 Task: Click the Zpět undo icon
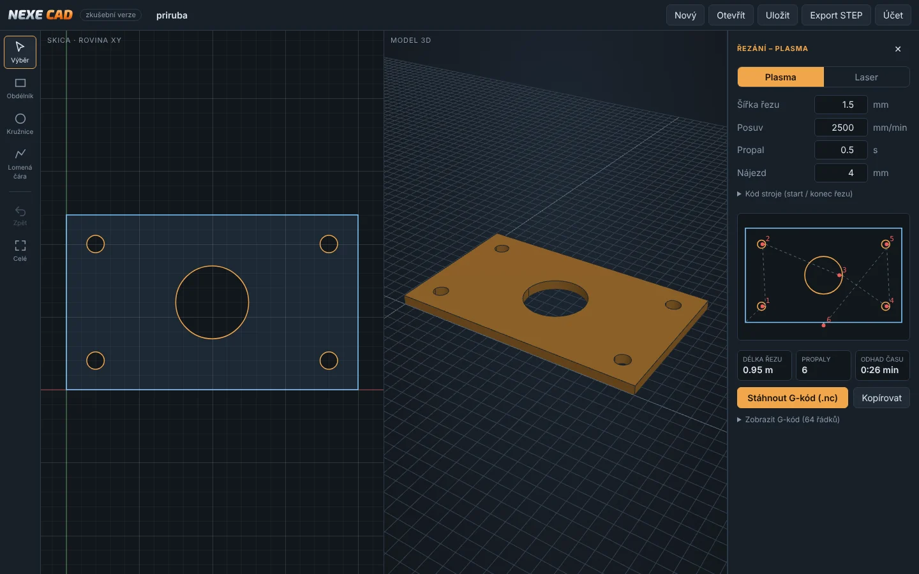[20, 216]
